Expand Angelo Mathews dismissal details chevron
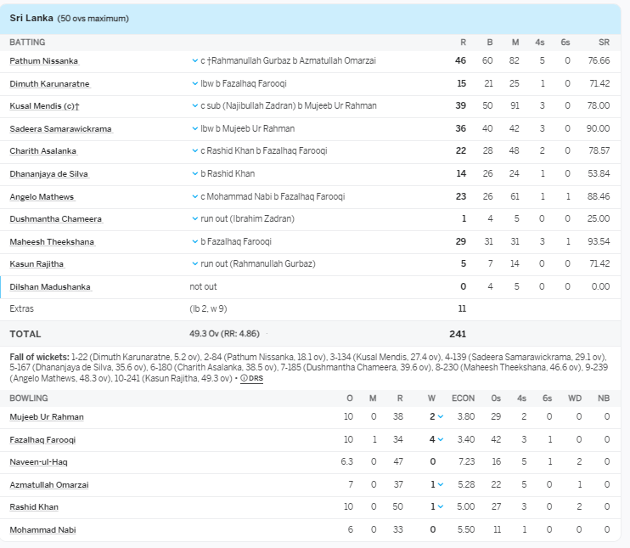Viewport: 630px width, 548px height. click(195, 197)
